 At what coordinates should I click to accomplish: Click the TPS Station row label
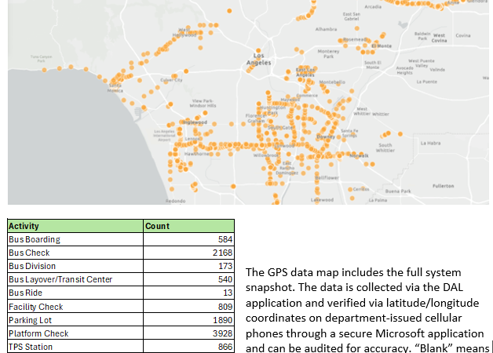(x=75, y=346)
